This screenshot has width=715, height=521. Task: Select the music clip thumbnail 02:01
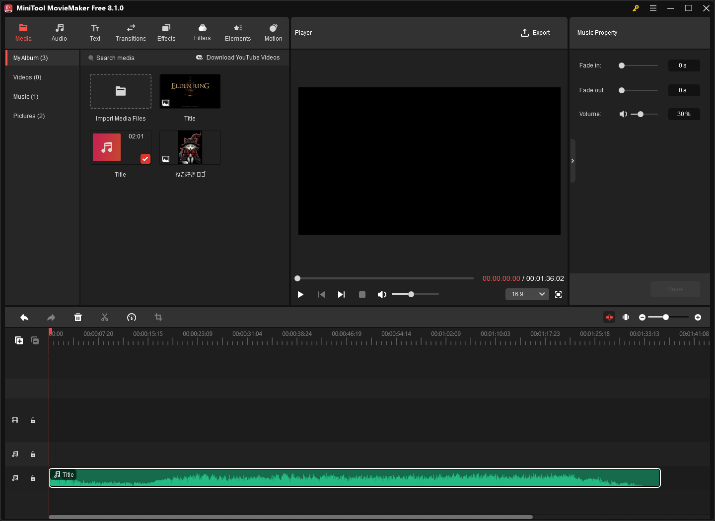121,147
